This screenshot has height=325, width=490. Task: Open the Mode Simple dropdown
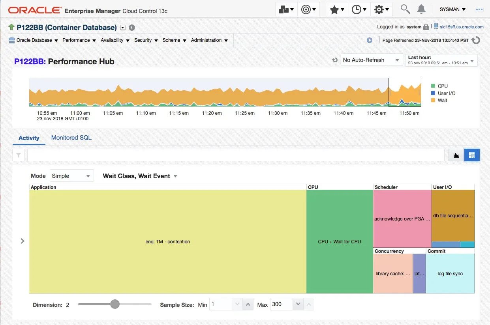click(71, 176)
